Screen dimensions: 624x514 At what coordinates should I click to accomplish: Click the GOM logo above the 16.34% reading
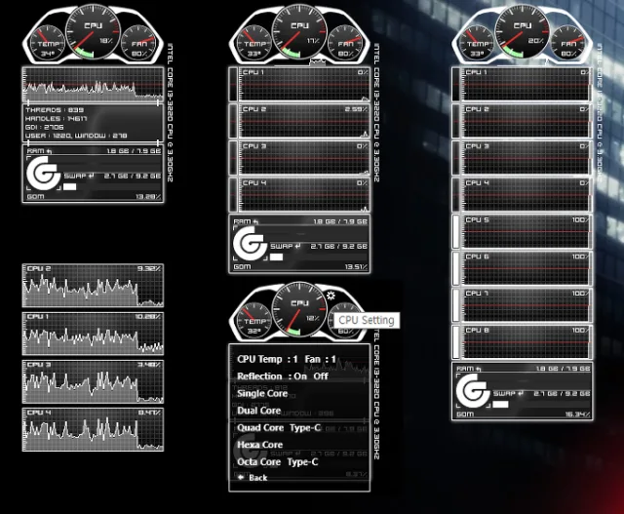[473, 390]
